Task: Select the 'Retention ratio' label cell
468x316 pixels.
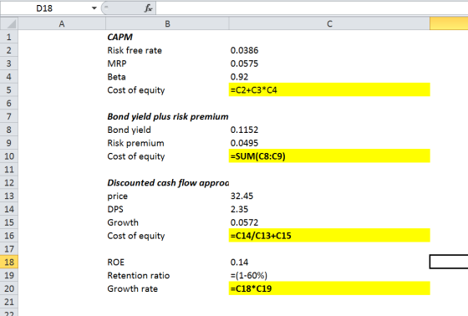Action: point(167,275)
